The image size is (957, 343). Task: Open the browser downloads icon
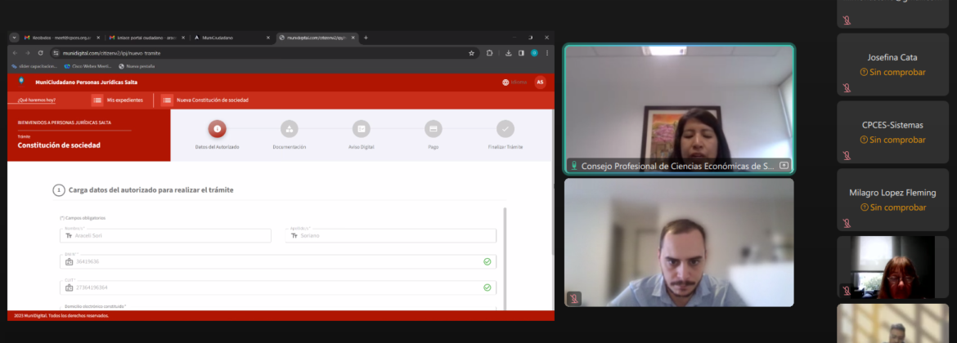click(509, 53)
